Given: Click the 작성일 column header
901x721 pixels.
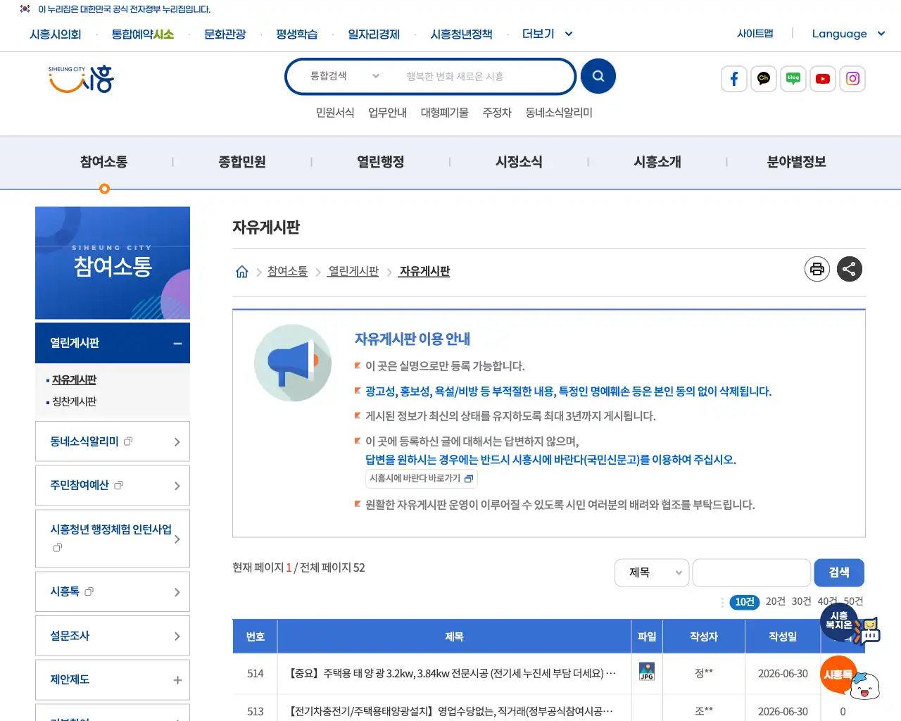Looking at the screenshot, I should click(783, 637).
